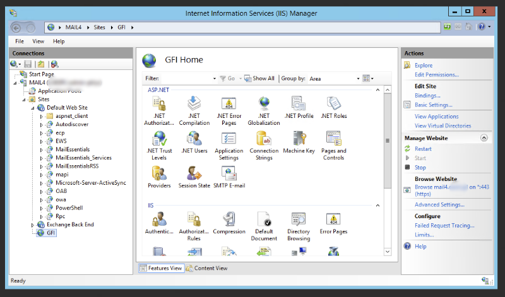Open .NET Globalization feature
This screenshot has height=297, width=505.
264,111
